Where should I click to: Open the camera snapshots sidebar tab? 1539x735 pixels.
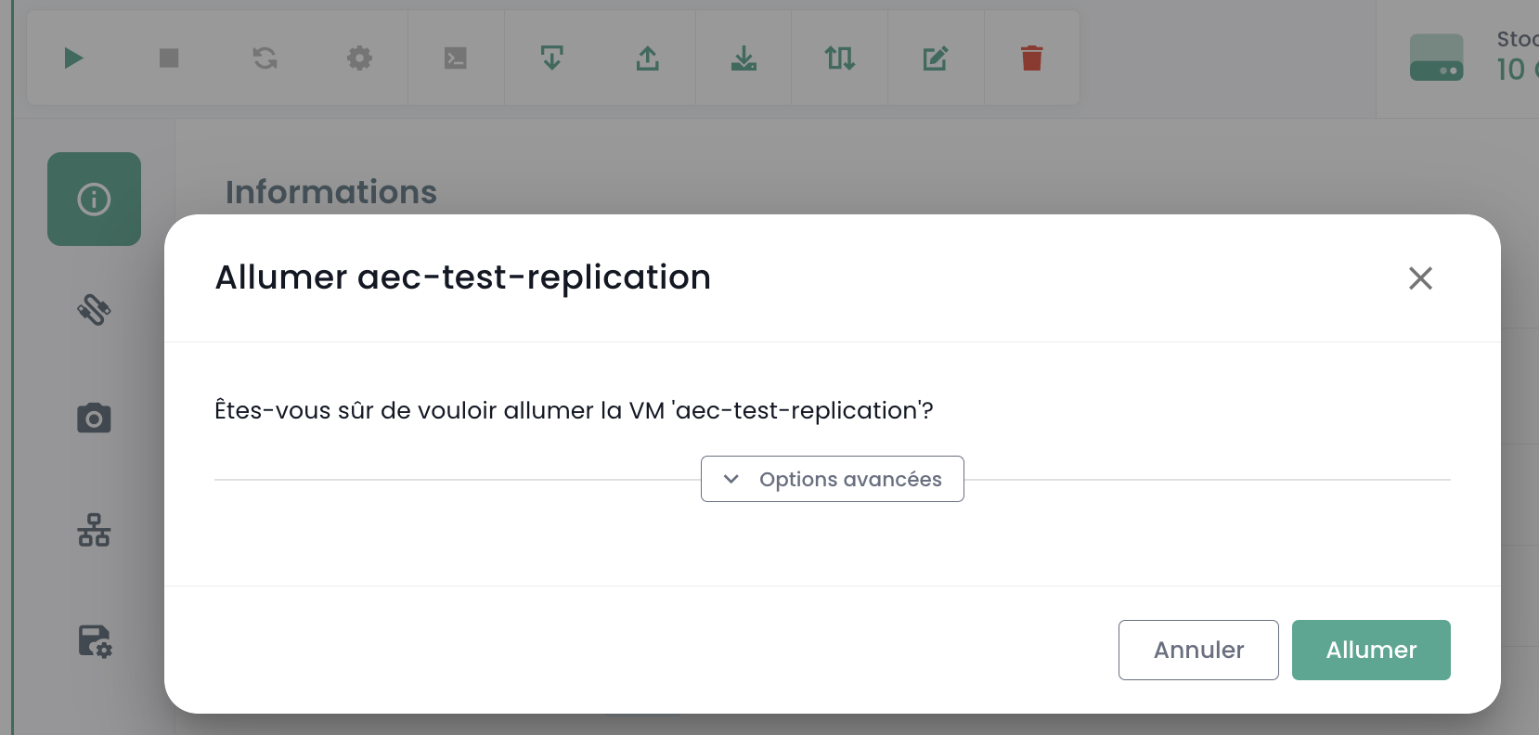94,419
